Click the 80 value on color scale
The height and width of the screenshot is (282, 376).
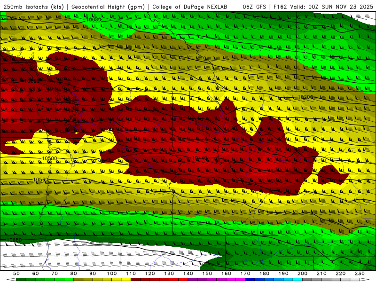pos(74,274)
